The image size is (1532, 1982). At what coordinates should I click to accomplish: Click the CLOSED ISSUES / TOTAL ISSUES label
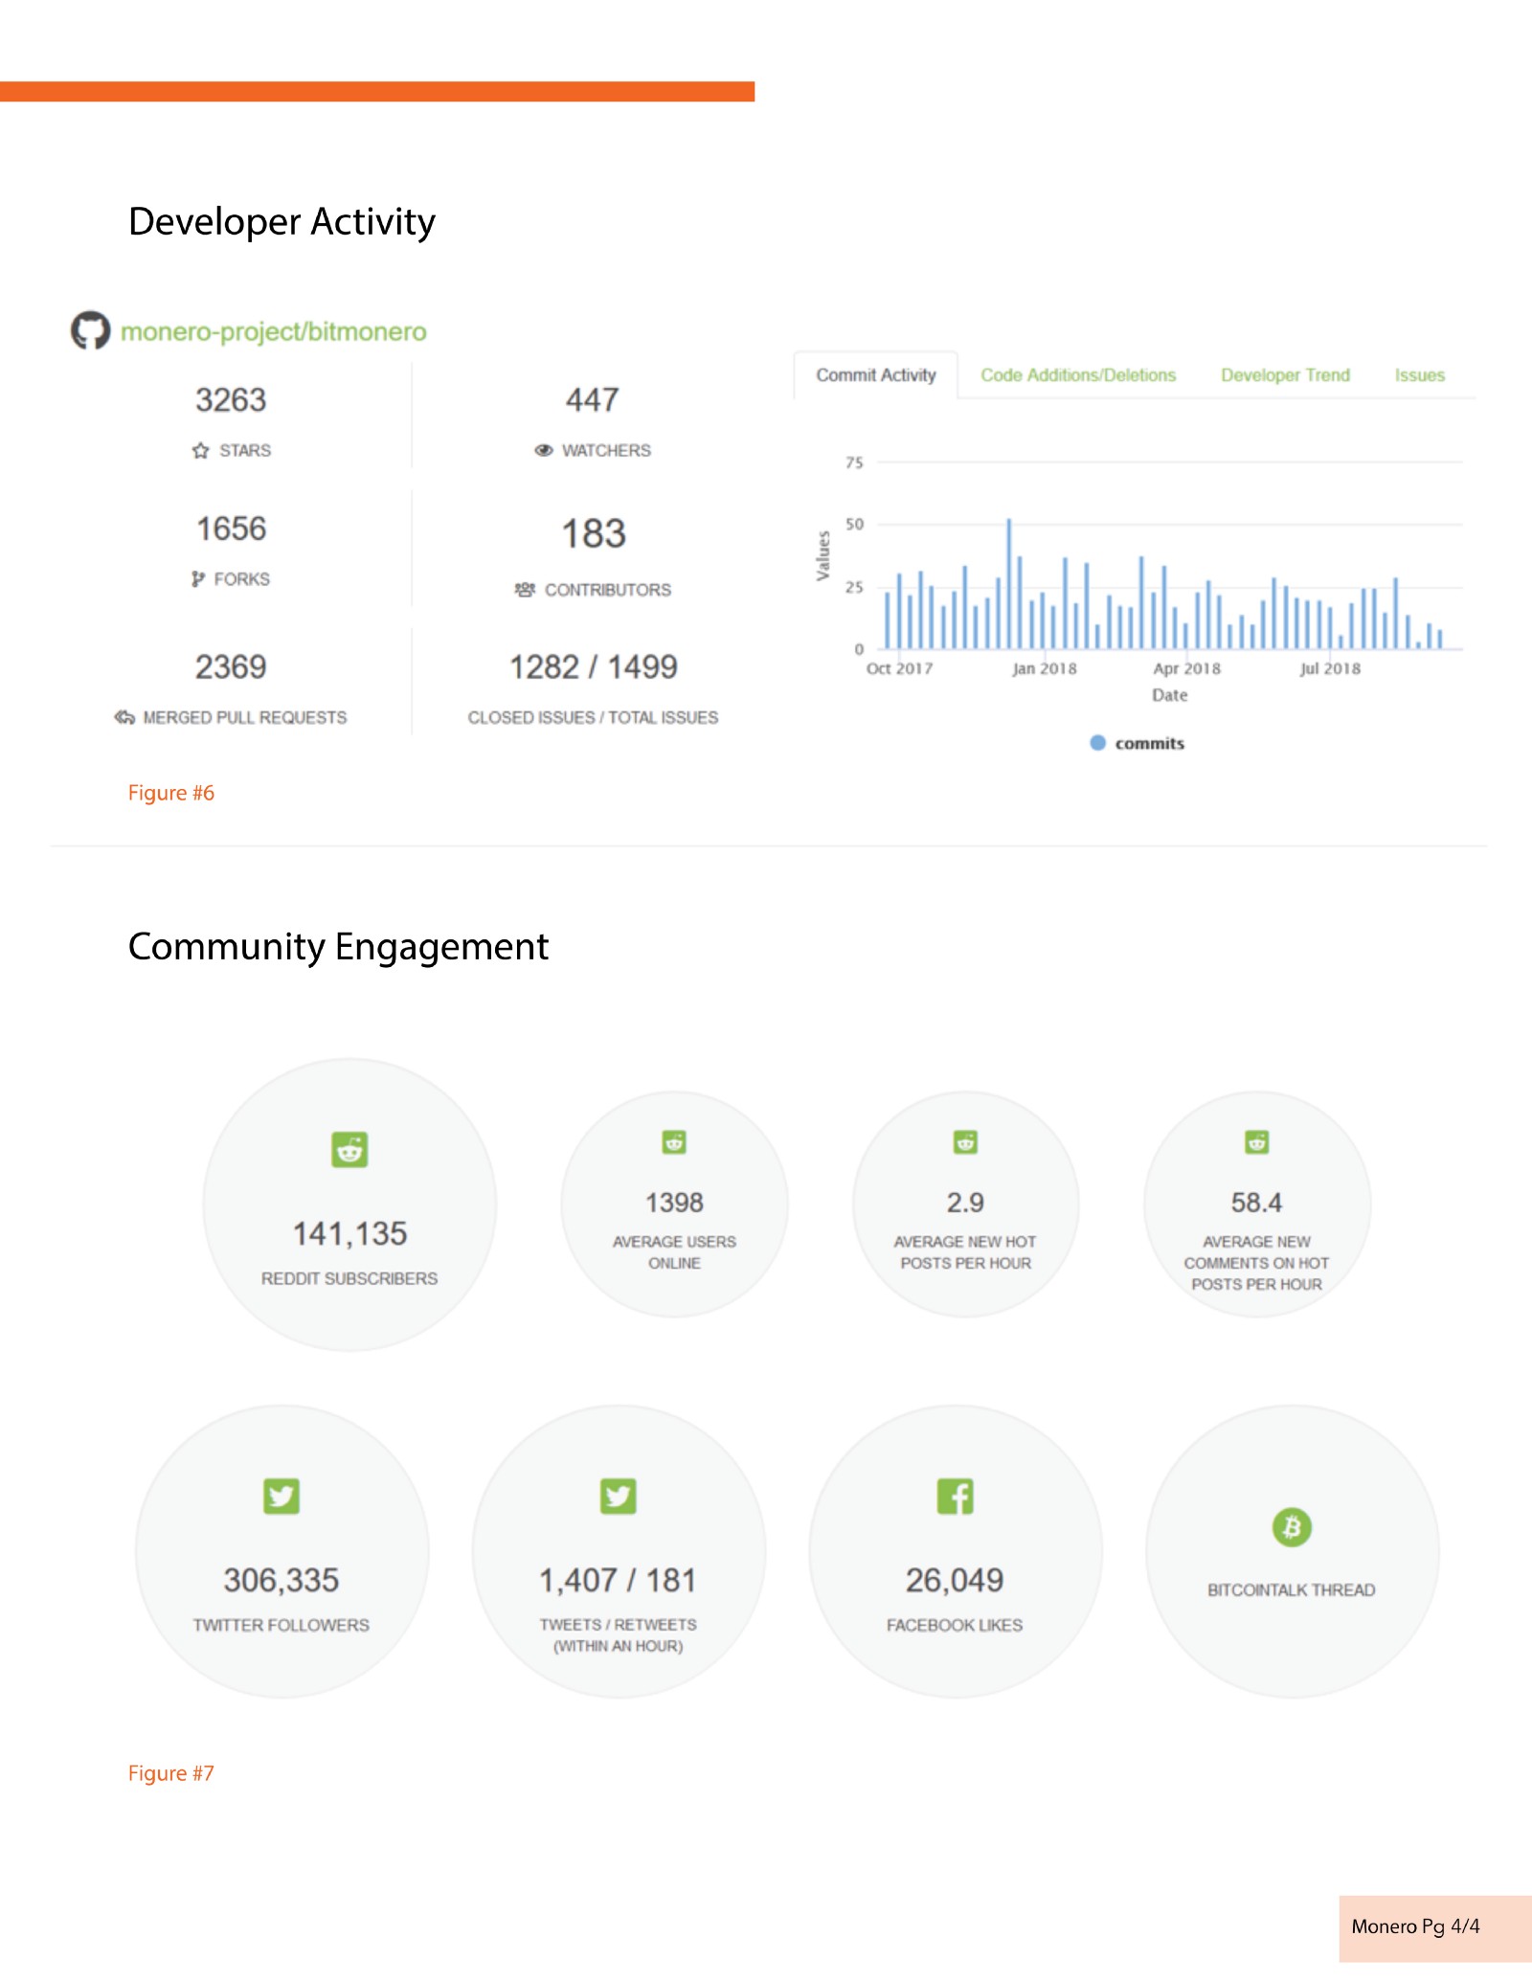tap(593, 717)
